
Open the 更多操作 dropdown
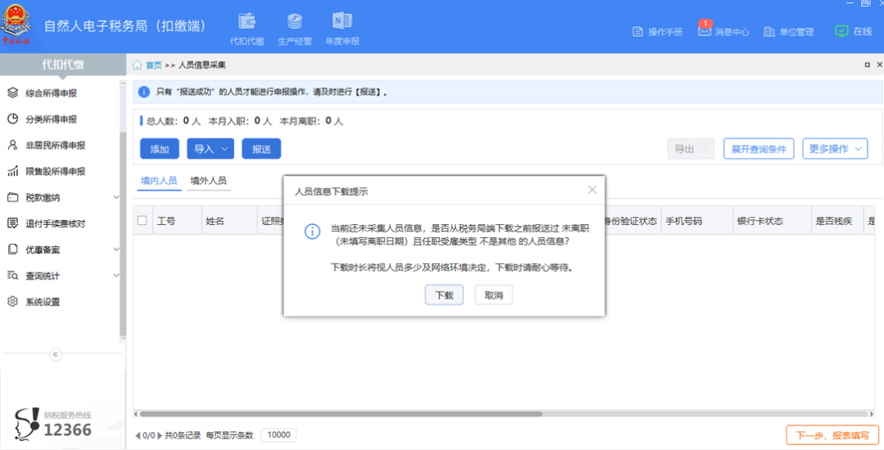835,149
